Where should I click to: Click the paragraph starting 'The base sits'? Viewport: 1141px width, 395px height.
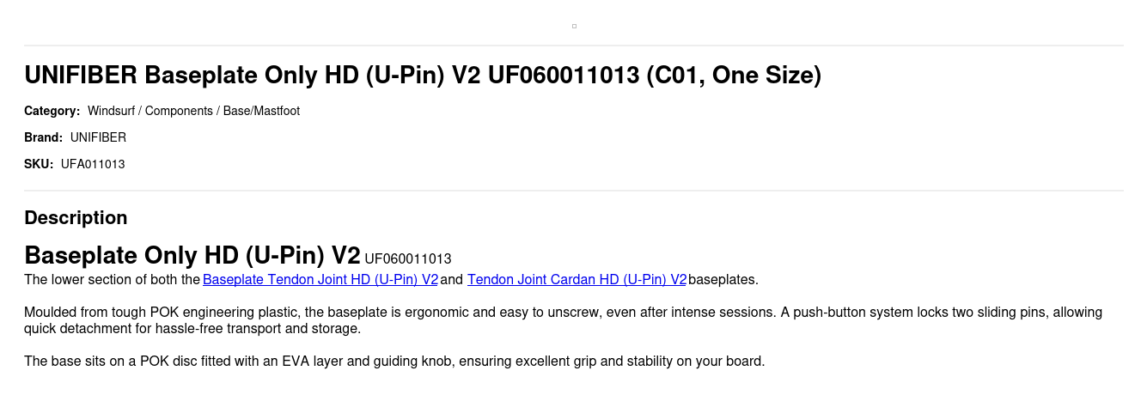394,362
